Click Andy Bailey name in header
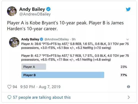 tap(32, 9)
